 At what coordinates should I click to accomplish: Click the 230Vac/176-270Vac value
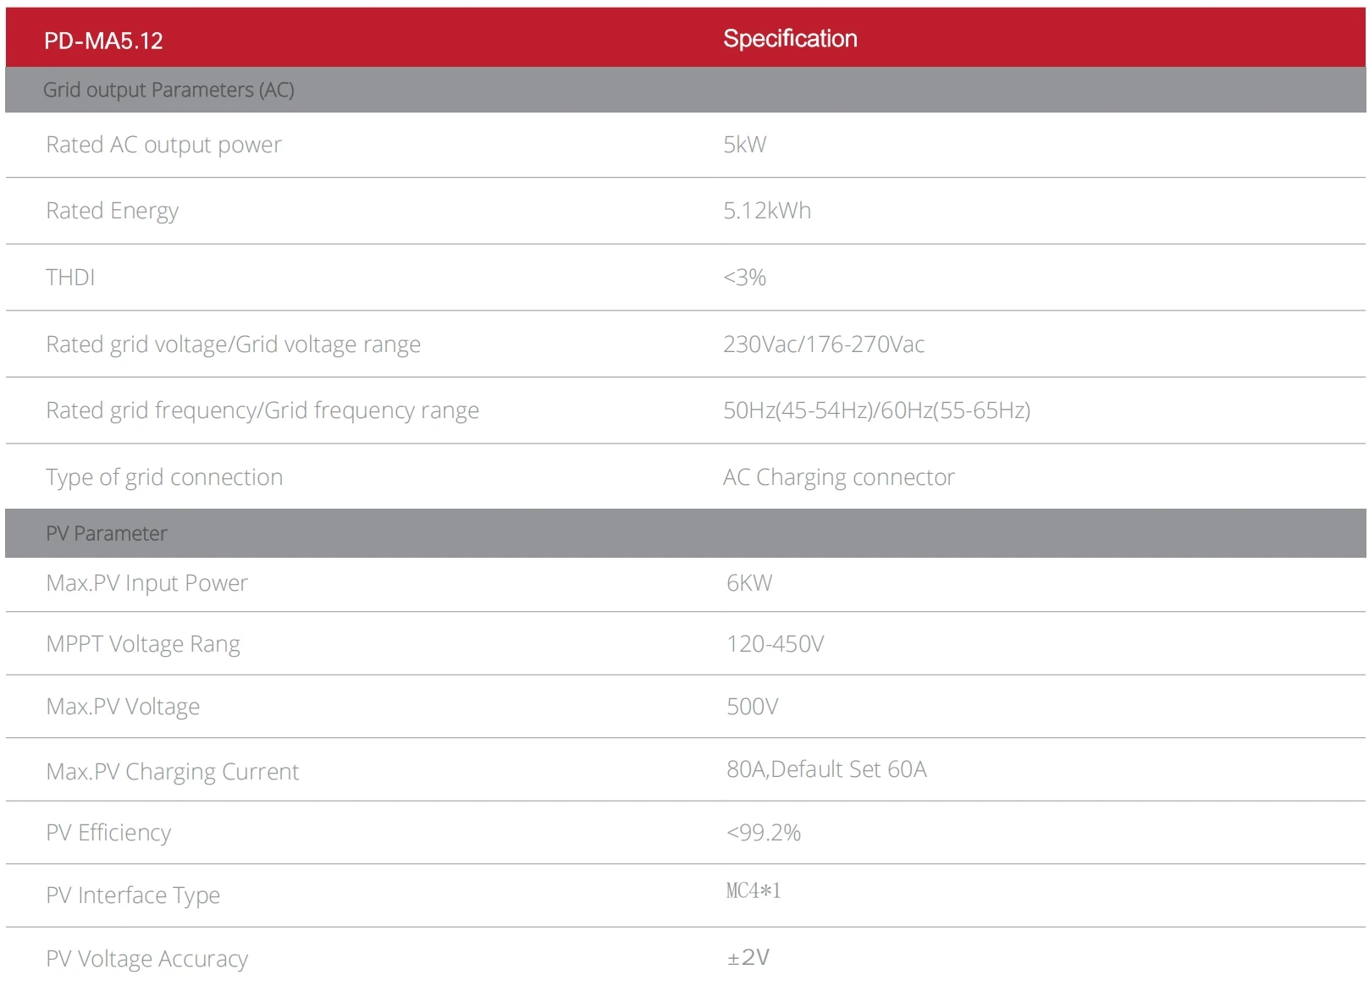[823, 344]
